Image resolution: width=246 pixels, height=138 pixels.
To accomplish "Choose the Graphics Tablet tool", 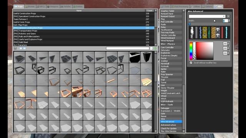I will coord(171,11).
